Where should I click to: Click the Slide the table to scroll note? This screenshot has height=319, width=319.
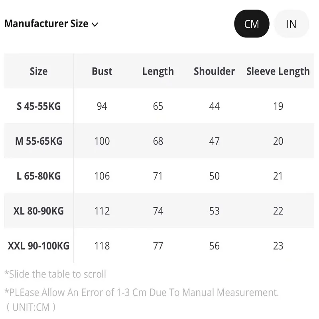click(55, 274)
